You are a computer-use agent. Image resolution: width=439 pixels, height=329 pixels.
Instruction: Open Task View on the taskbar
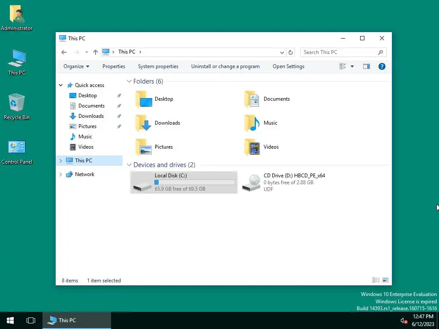tap(31, 320)
